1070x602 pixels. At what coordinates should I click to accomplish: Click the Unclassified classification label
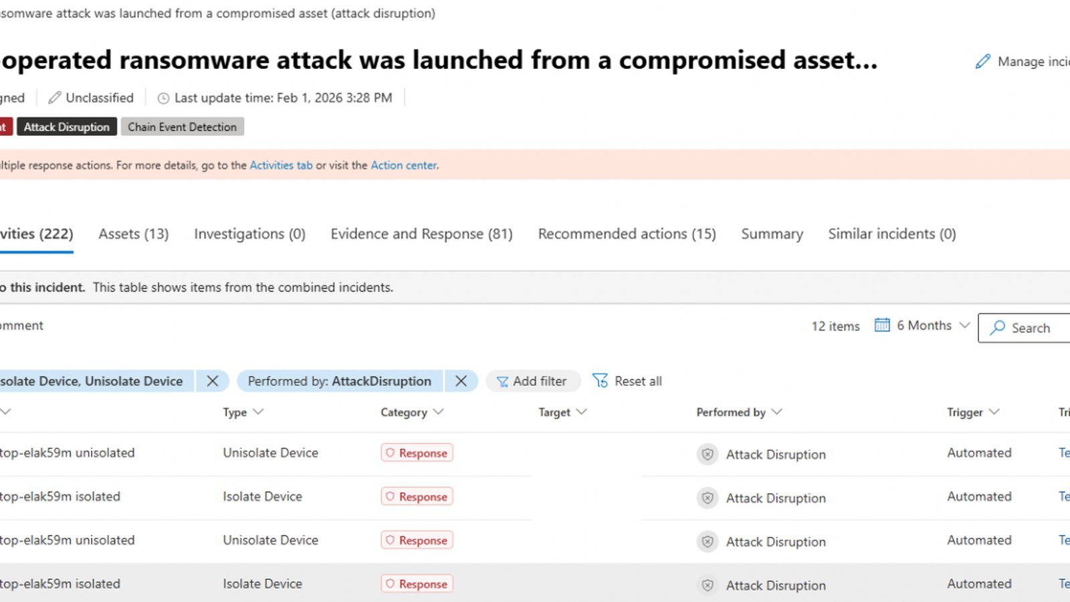[100, 98]
